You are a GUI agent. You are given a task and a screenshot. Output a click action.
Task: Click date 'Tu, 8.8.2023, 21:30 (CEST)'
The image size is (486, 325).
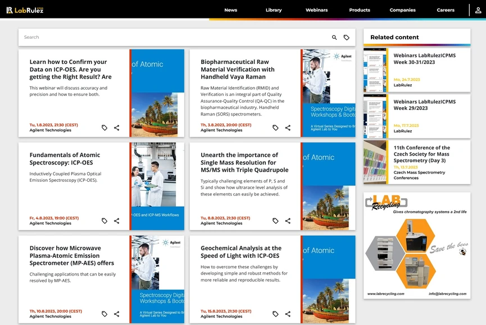tap(225, 218)
